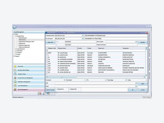Enable the Repeat Cell checkbox
The height and width of the screenshot is (123, 164).
[70, 89]
